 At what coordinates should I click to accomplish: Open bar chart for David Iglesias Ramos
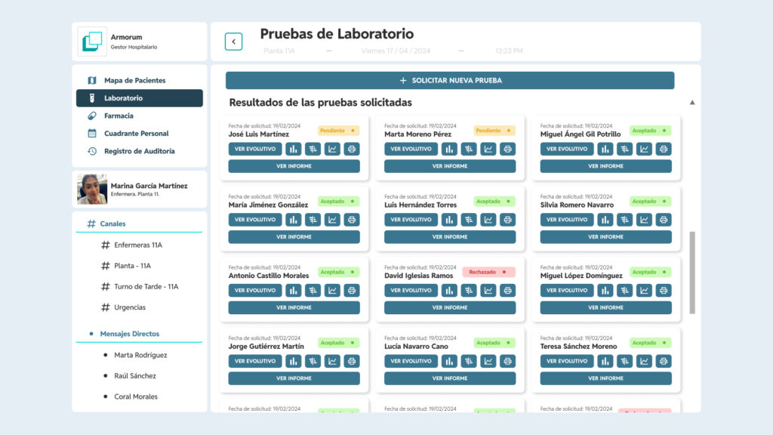[449, 291]
